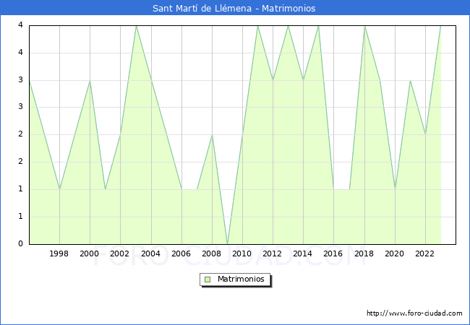Click the green Matrimonios legend swatch

pyautogui.click(x=207, y=279)
